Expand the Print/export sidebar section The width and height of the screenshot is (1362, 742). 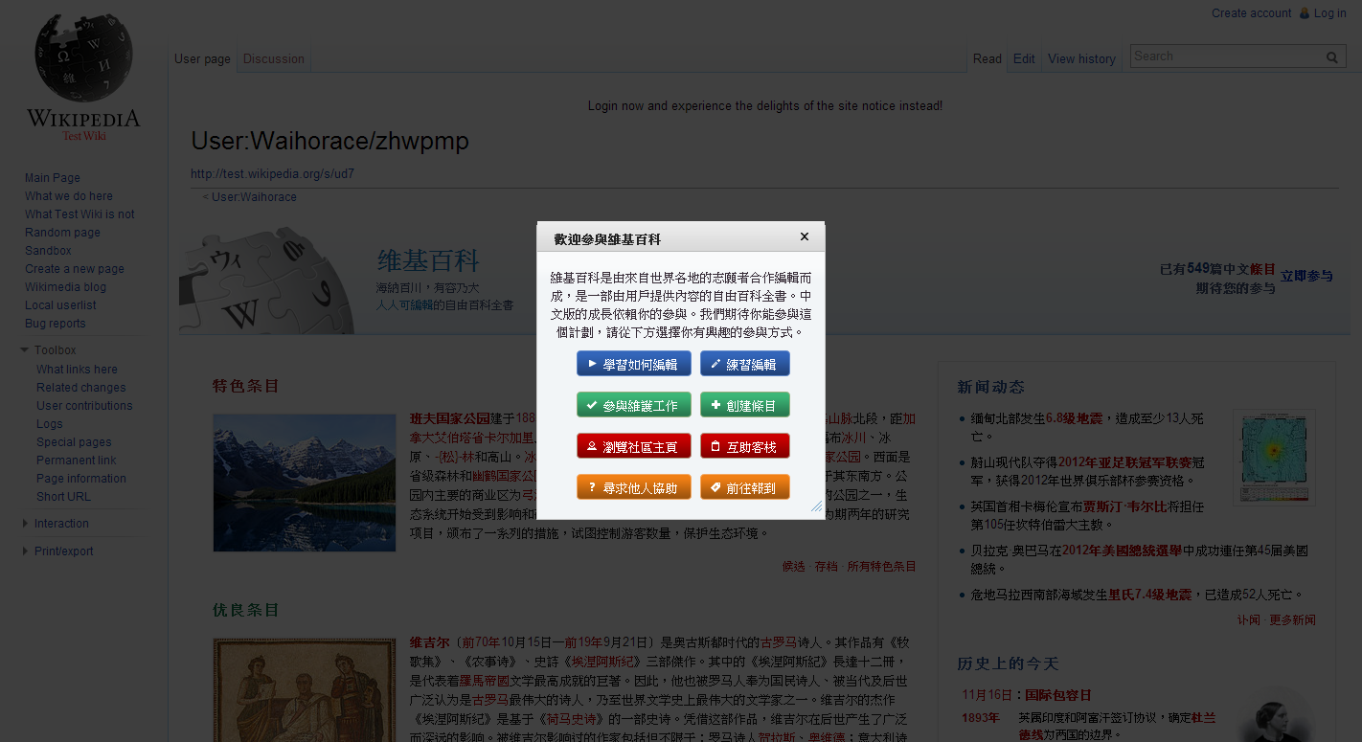64,551
